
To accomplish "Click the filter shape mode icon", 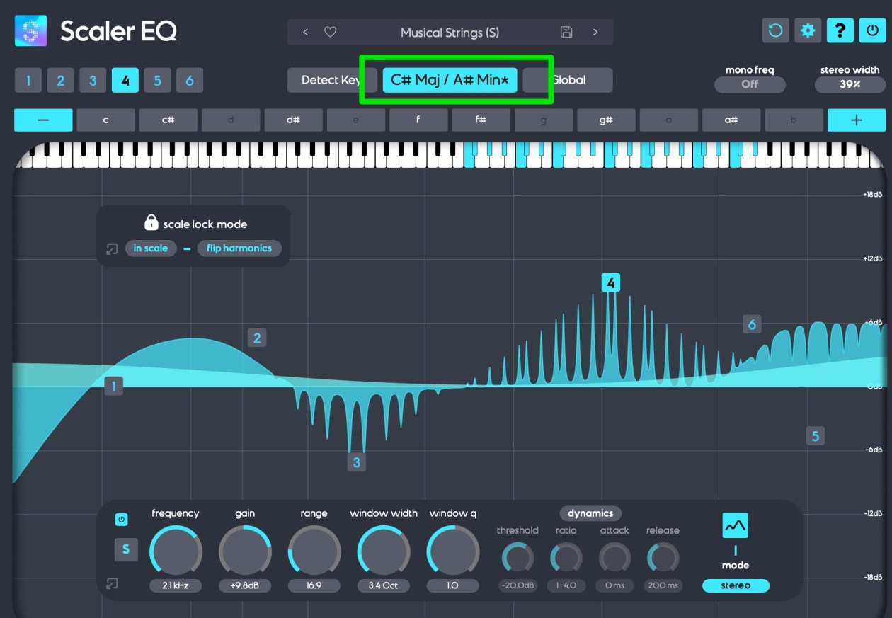I will tap(736, 525).
